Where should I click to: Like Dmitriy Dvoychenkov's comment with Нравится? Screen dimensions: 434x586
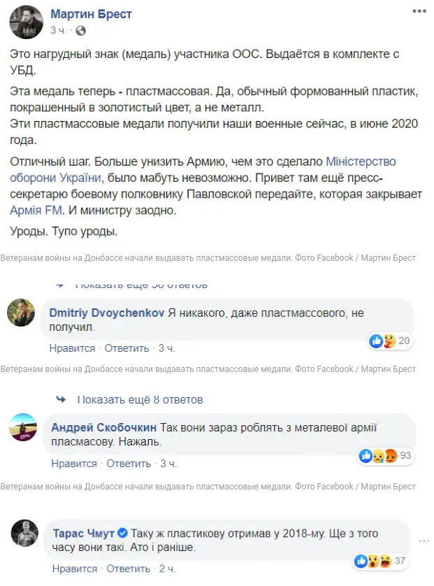coord(72,348)
